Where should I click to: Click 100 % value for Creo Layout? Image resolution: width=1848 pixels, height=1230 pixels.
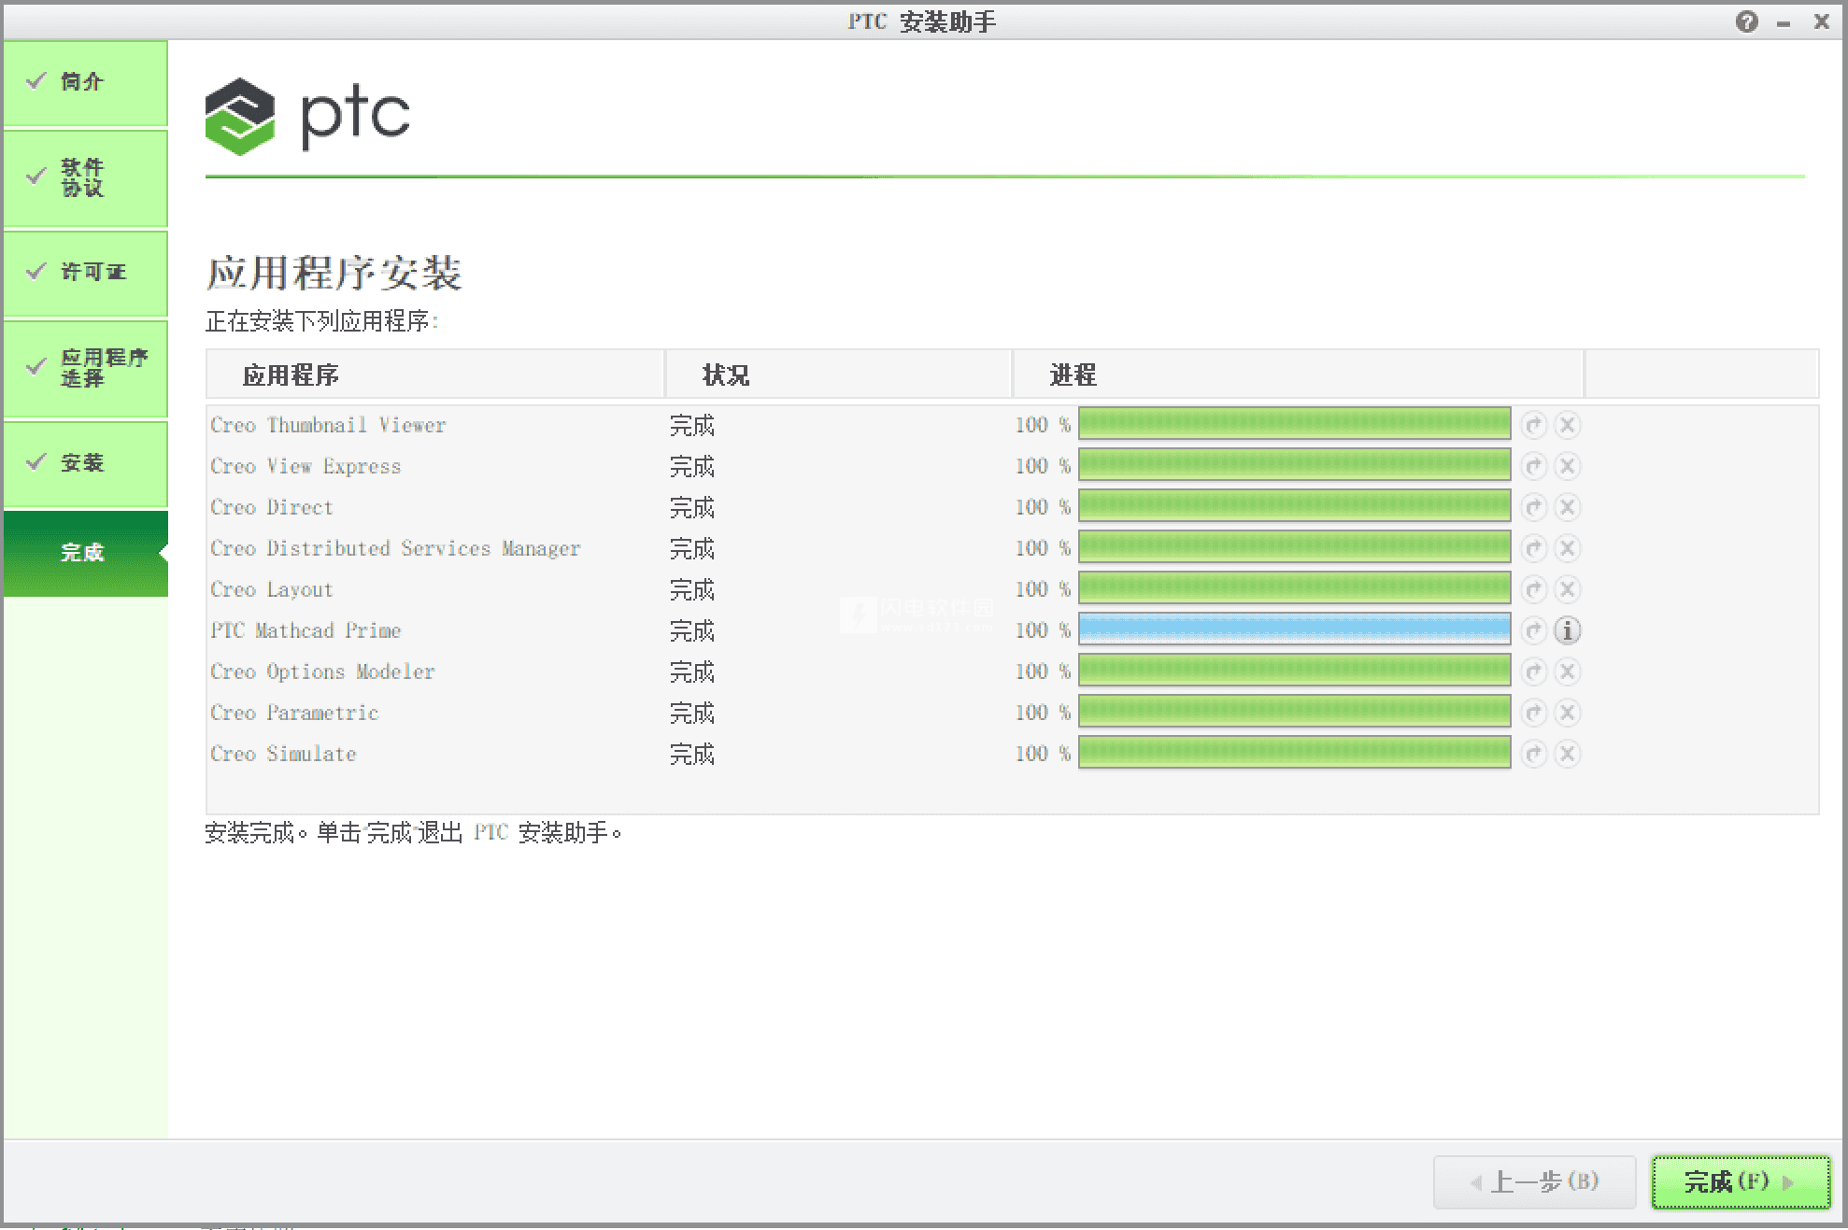1043,589
